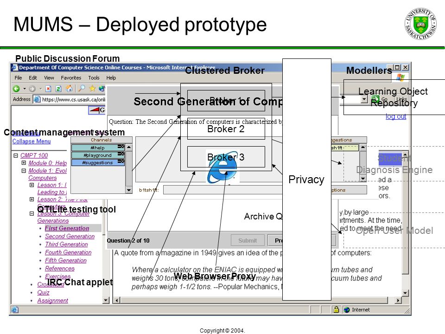Open the View menu
Image resolution: width=445 pixels, height=334 pixels.
[x=49, y=77]
